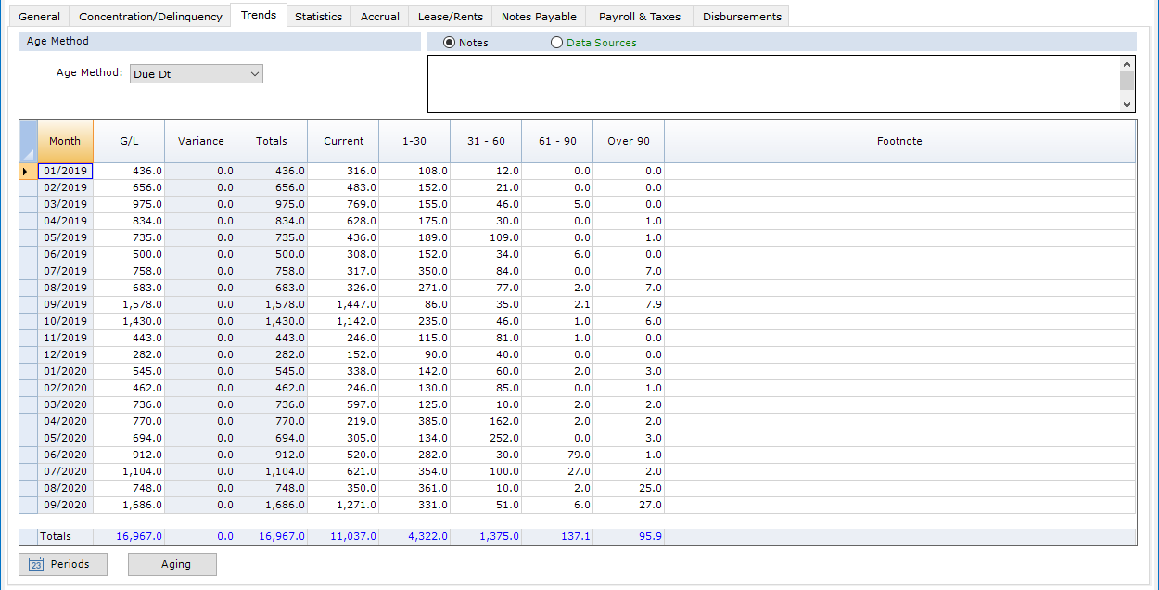This screenshot has width=1159, height=590.
Task: Switch to the Statistics tab
Action: tap(318, 17)
